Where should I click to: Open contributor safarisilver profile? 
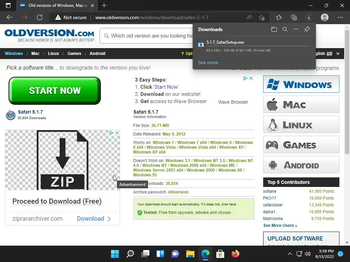pos(273,205)
